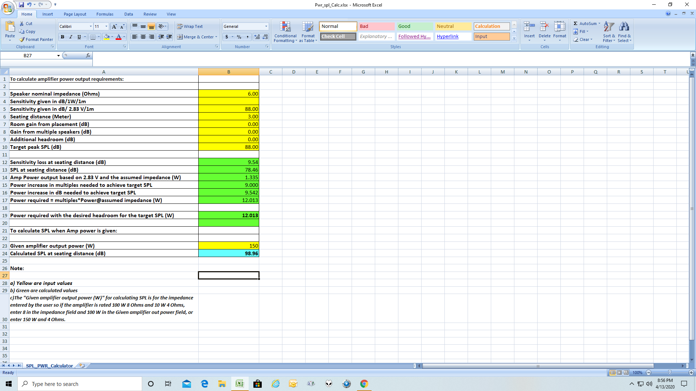Click the formula bar input
The image size is (696, 391).
pos(391,55)
